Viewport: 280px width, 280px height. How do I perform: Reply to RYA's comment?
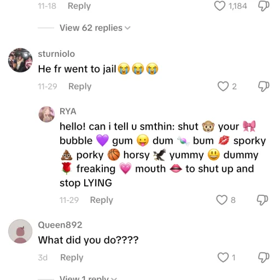(102, 200)
